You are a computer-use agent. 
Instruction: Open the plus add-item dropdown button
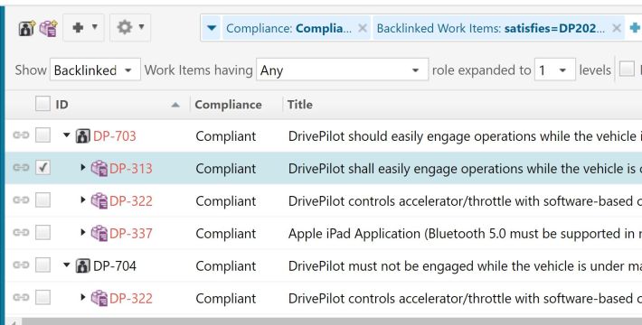(x=84, y=28)
